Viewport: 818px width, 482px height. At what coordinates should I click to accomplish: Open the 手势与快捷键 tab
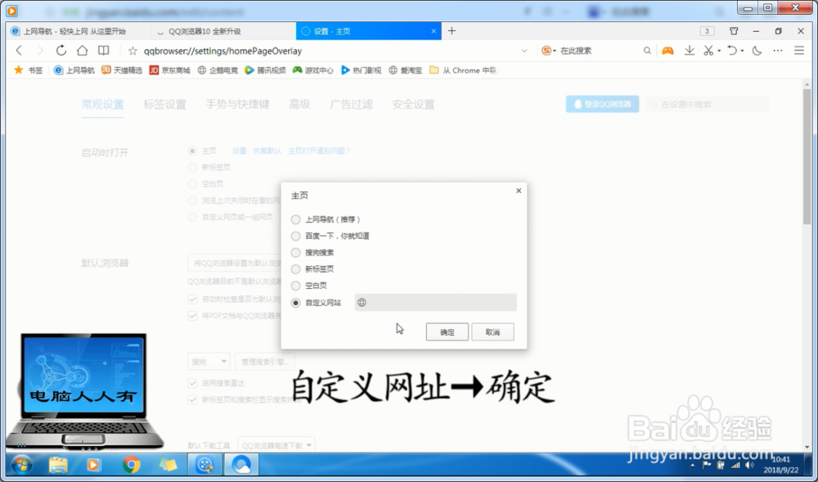237,104
